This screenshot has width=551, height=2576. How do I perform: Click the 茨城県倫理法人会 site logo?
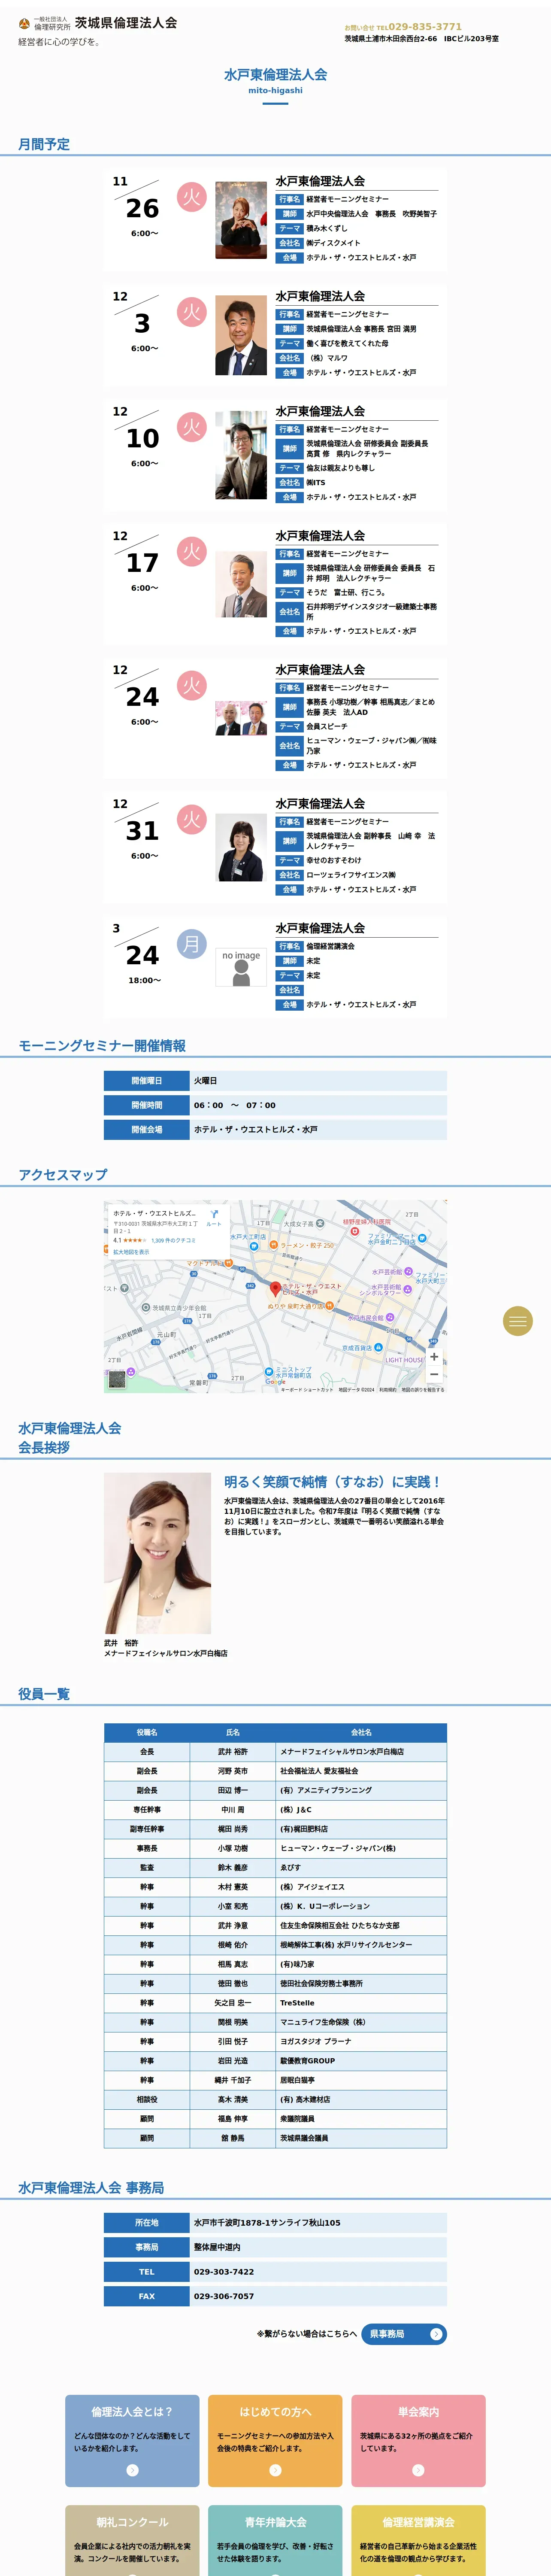[97, 23]
